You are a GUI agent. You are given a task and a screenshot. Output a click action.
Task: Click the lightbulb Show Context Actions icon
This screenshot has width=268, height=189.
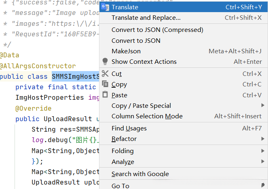[105, 61]
